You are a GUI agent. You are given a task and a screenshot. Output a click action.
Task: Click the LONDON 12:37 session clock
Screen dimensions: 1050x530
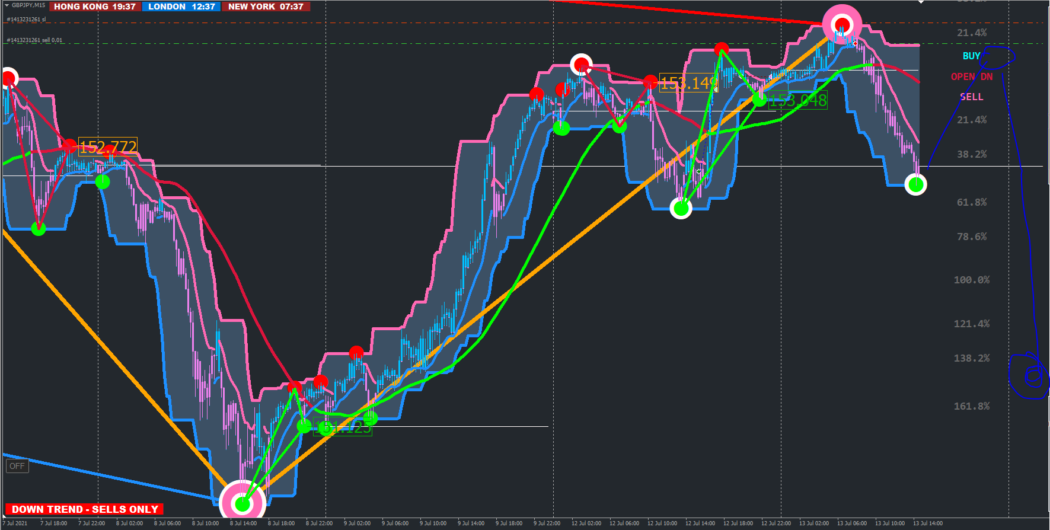[181, 7]
